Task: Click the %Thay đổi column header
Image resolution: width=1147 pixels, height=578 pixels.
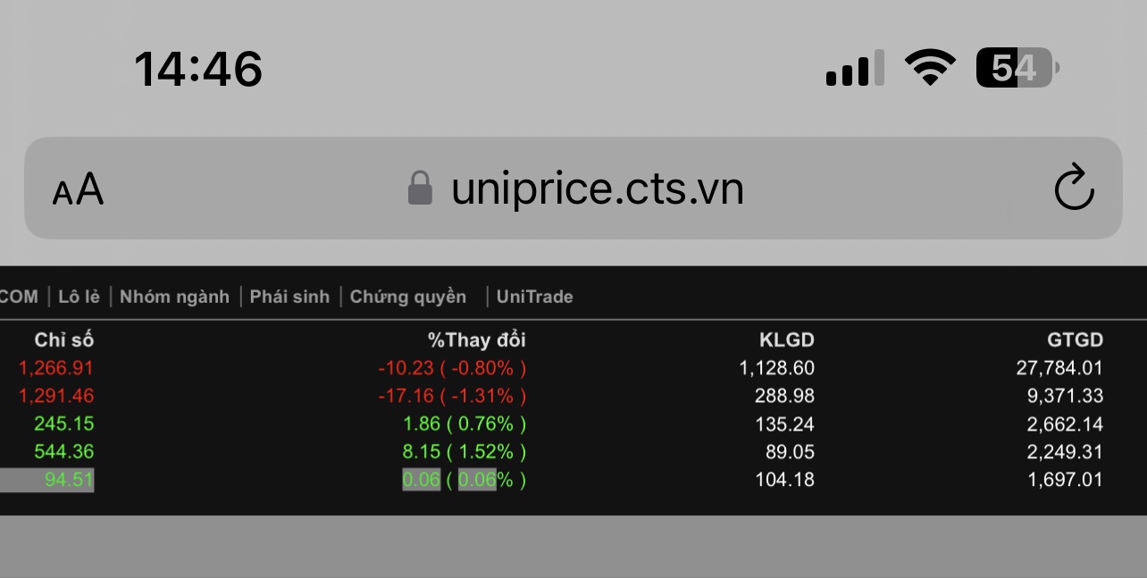Action: (x=476, y=339)
